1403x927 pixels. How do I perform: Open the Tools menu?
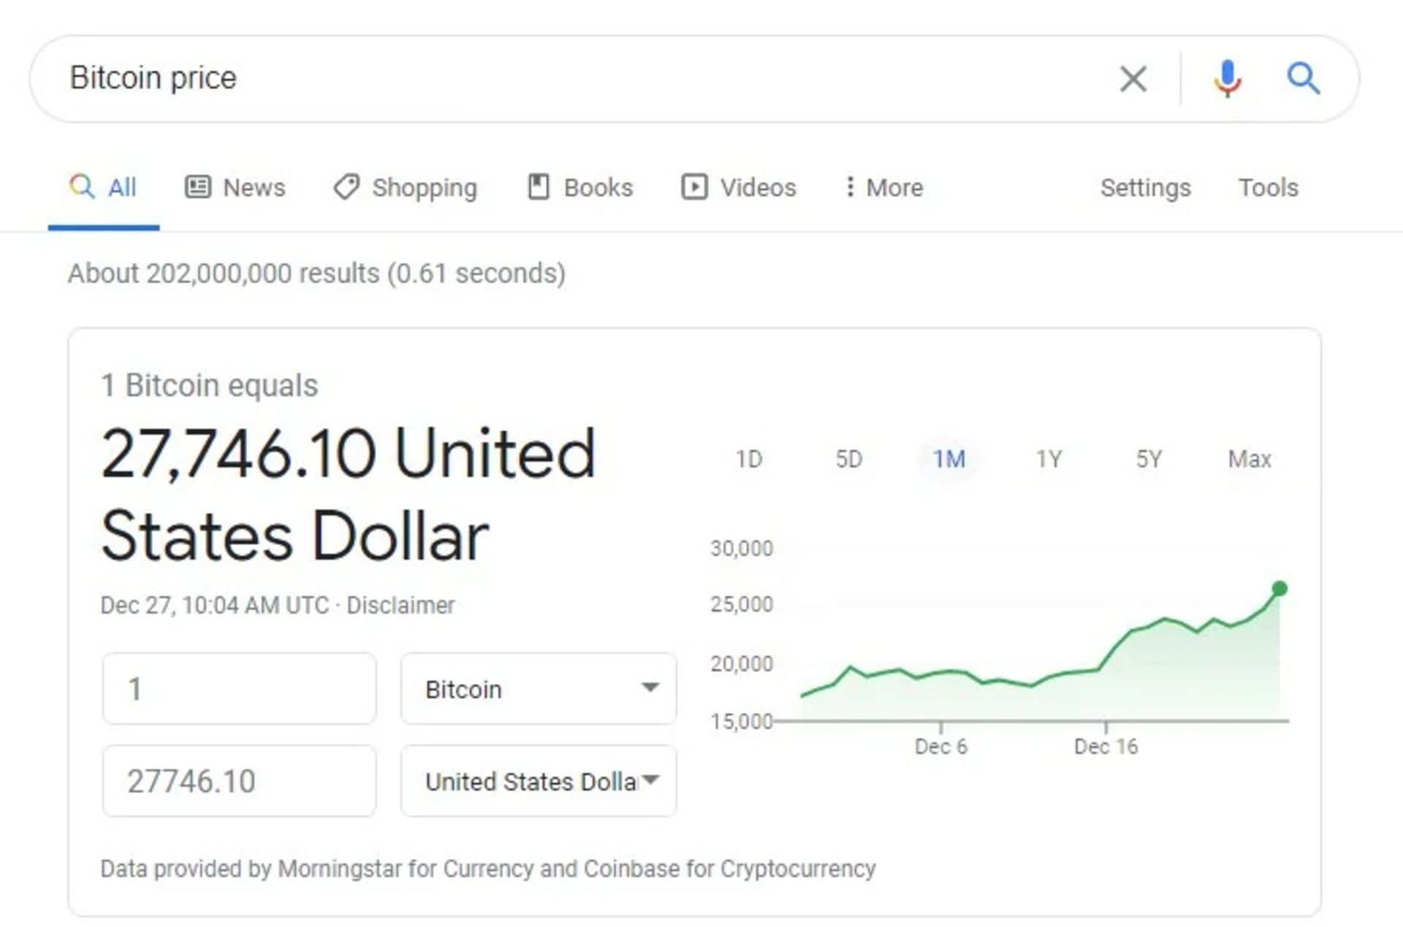[x=1268, y=188]
